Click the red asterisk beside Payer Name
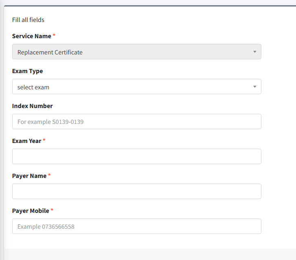Image resolution: width=296 pixels, height=260 pixels. (50, 175)
